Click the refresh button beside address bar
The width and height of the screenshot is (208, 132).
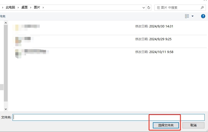tap(149, 8)
